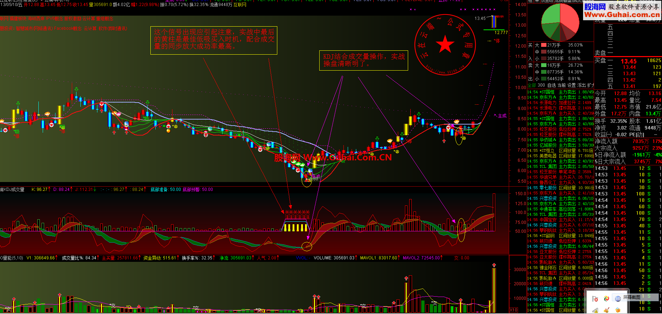Image resolution: width=662 pixels, height=314 pixels.
Task: Click the buy-one price 13.45 in order book
Action: click(629, 61)
